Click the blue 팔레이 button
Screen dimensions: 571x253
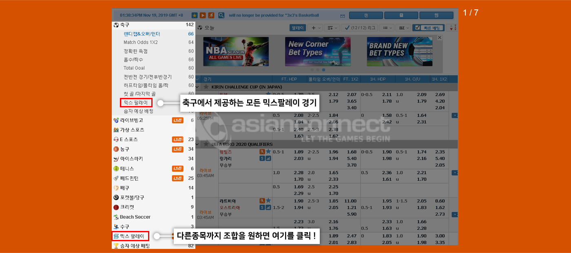[x=298, y=28]
